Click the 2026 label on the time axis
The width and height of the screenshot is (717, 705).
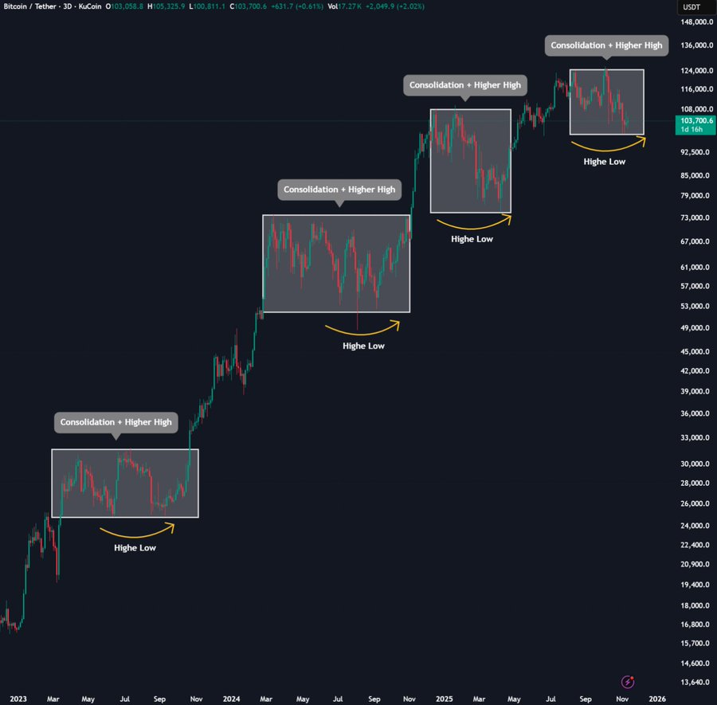click(x=656, y=699)
